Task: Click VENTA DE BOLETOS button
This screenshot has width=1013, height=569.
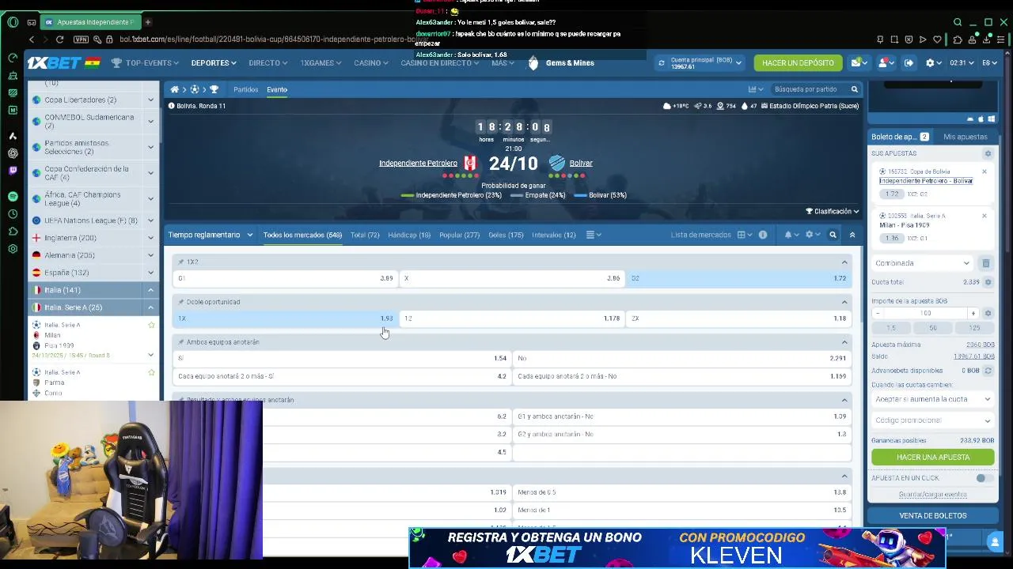Action: 932,515
